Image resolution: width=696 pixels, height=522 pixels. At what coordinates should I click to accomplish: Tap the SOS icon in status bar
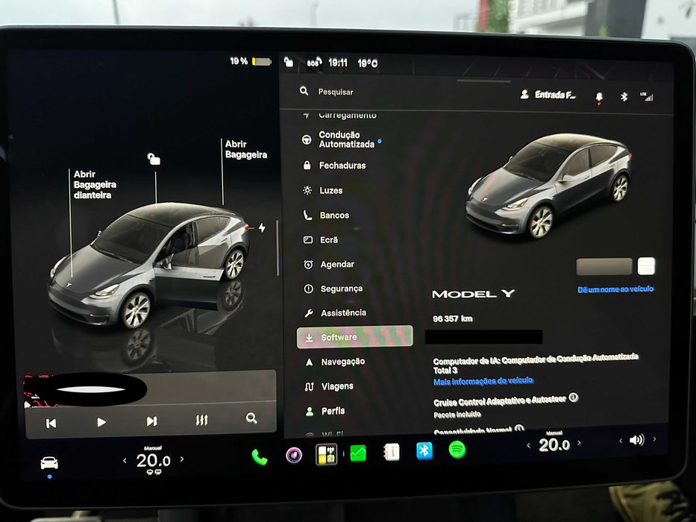314,63
